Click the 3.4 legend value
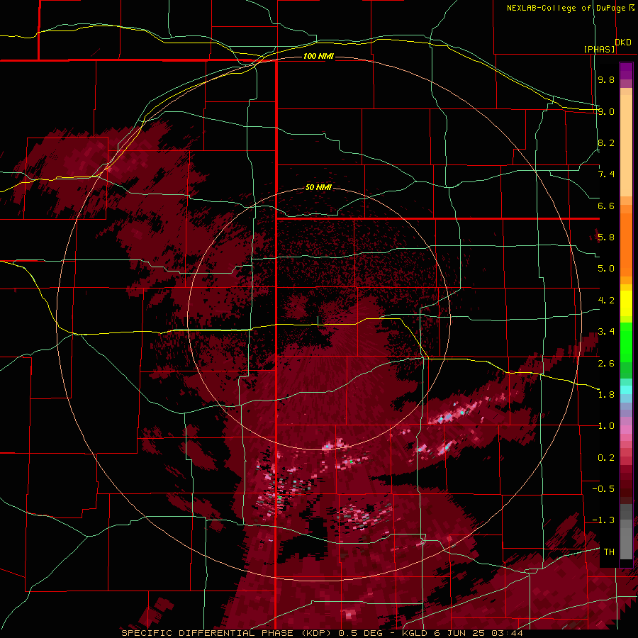Screen dimensions: 638x638 tap(606, 332)
